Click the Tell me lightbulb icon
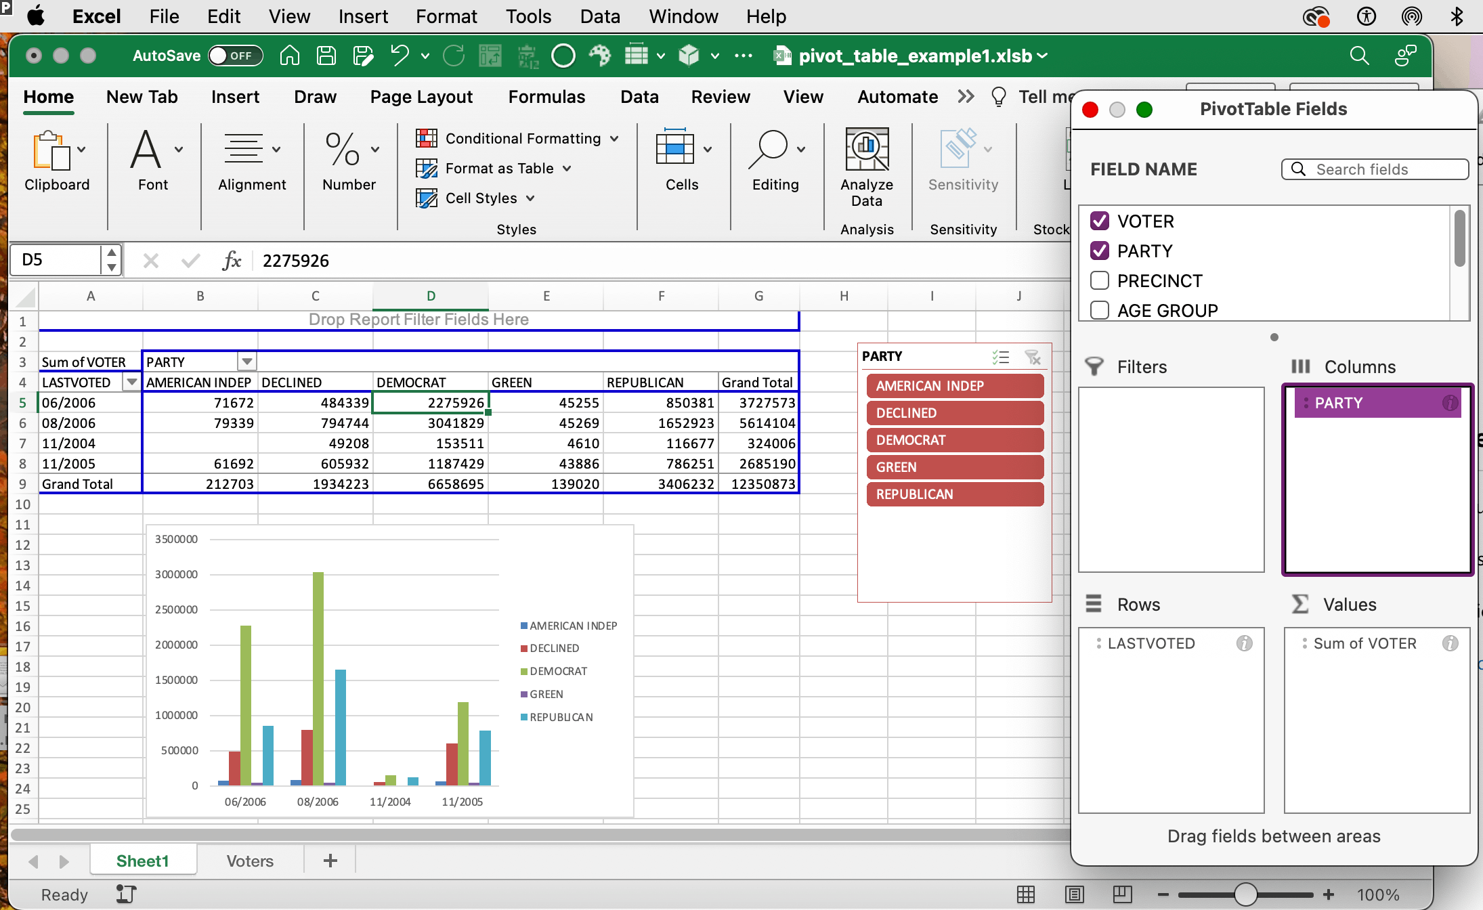This screenshot has height=910, width=1483. [999, 97]
